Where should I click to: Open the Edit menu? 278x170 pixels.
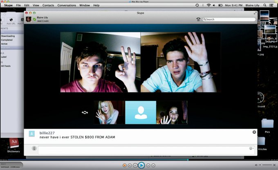(x=27, y=5)
